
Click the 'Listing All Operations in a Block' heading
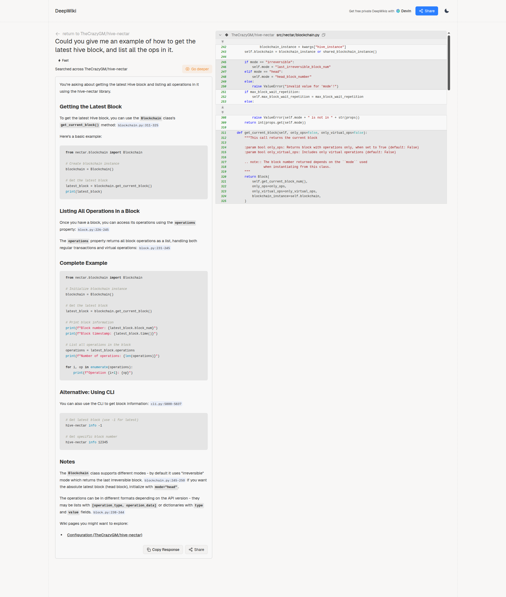(100, 211)
